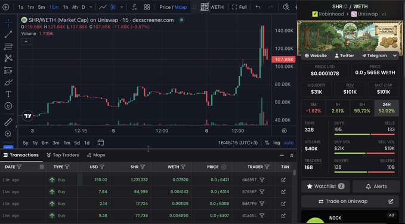This screenshot has height=224, width=405.
Task: Select the 1H price change tab
Action: [338, 108]
